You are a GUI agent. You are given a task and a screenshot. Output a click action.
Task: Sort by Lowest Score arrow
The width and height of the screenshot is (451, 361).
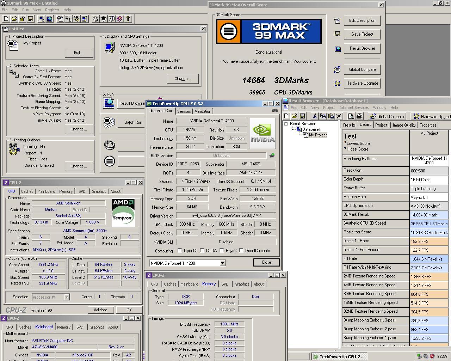click(345, 142)
